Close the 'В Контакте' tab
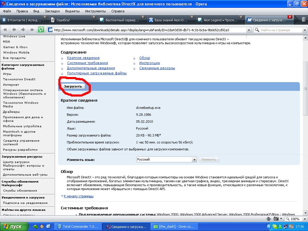The image size is (308, 231). point(45,17)
